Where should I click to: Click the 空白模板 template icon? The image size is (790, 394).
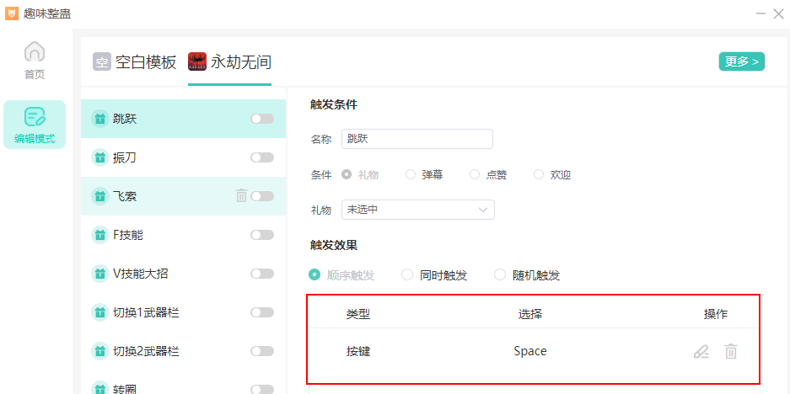point(102,61)
